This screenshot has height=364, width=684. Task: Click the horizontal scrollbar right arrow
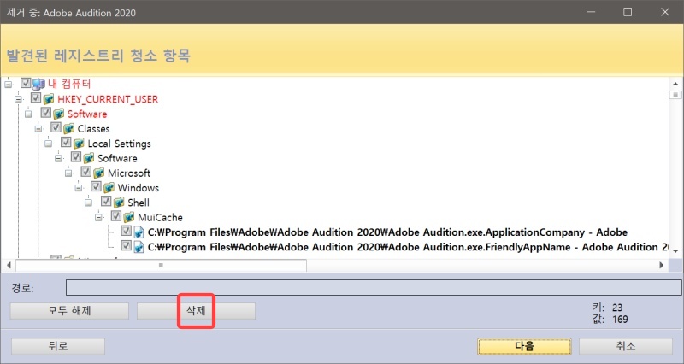click(661, 265)
